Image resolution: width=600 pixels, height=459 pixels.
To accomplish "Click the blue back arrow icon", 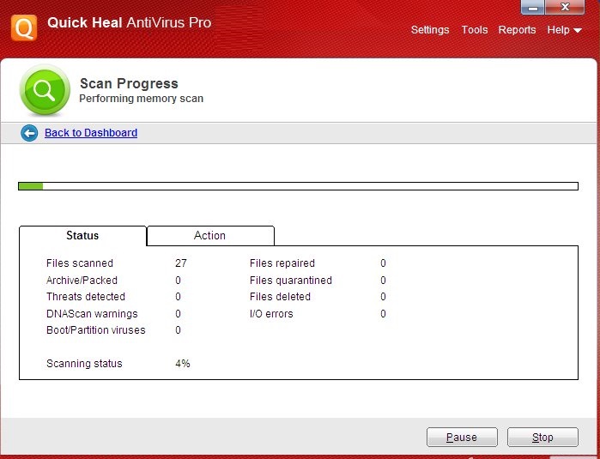I will (29, 133).
